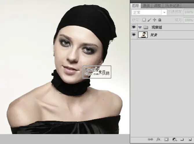Create a new layer group
This screenshot has width=194, height=144.
182,139
